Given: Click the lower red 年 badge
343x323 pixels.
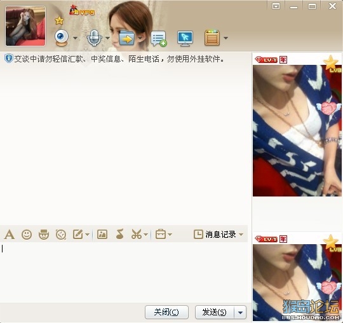Looking at the screenshot, I should point(283,239).
